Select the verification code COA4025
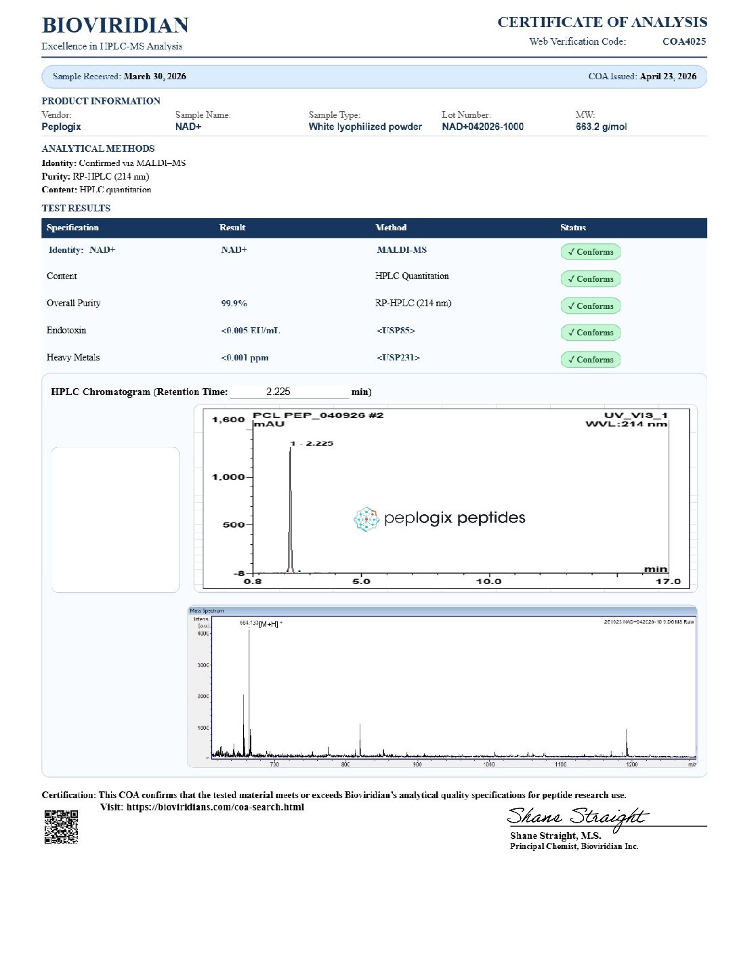The height and width of the screenshot is (954, 737). (684, 41)
